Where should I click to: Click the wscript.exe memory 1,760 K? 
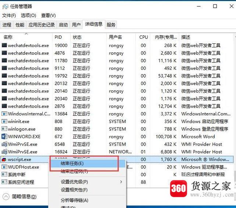pos(169,159)
